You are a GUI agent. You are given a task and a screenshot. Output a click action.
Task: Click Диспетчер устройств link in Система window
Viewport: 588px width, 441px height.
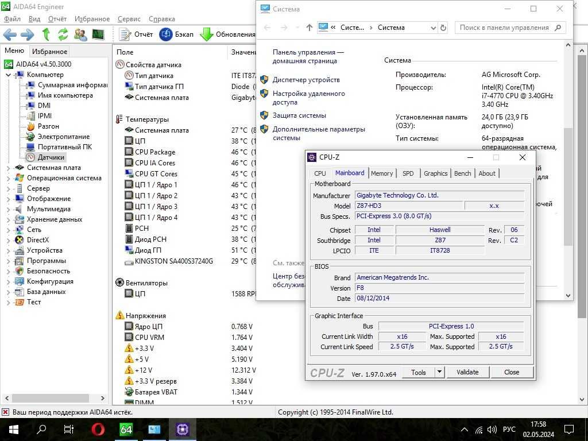tap(306, 79)
